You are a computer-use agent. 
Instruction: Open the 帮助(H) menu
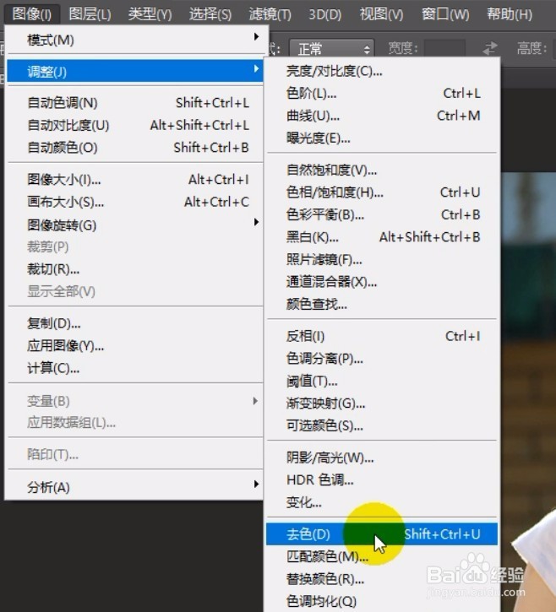510,14
